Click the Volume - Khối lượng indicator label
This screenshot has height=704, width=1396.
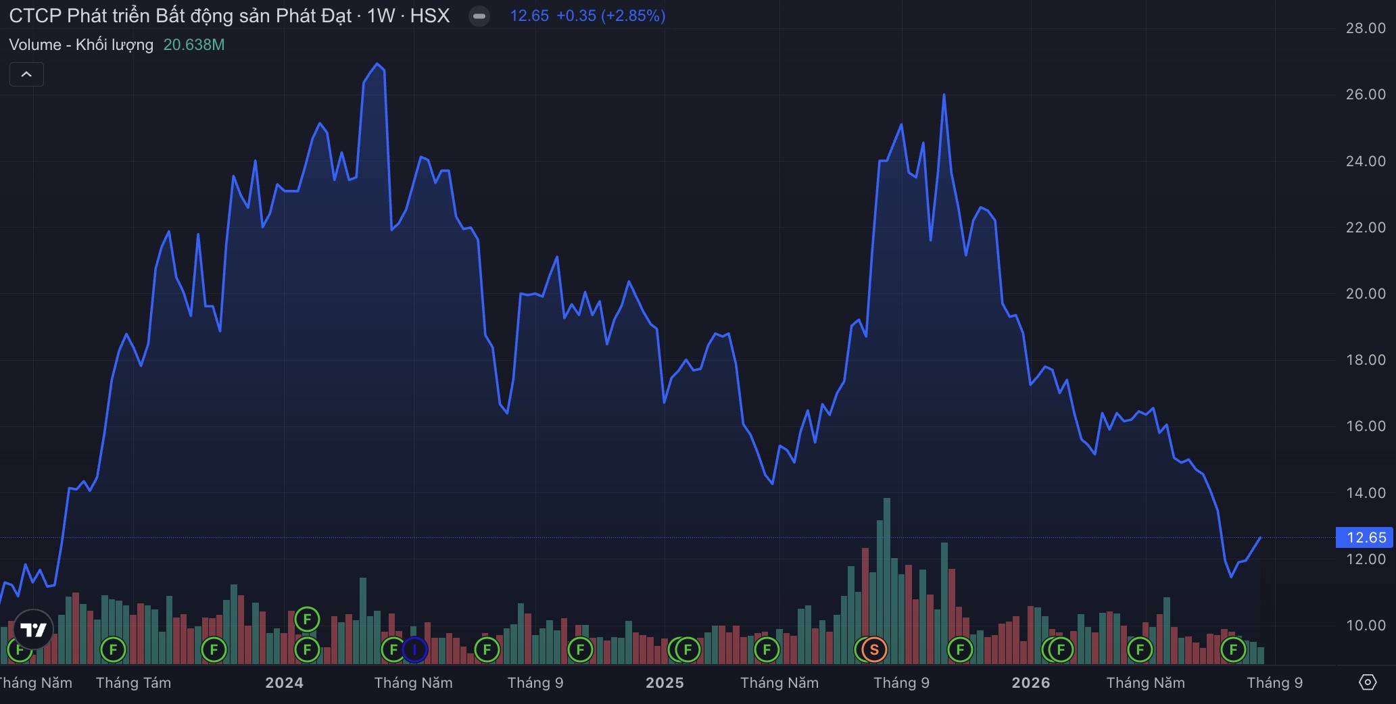tap(81, 45)
